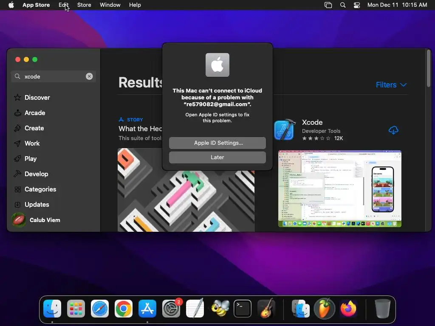This screenshot has height=326, width=435.
Task: Open Finder from the Dock
Action: [52, 308]
